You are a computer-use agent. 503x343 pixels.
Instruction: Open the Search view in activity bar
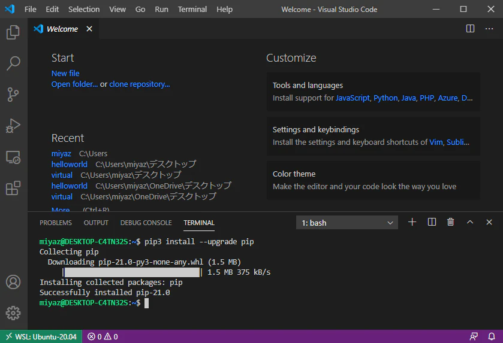[13, 63]
